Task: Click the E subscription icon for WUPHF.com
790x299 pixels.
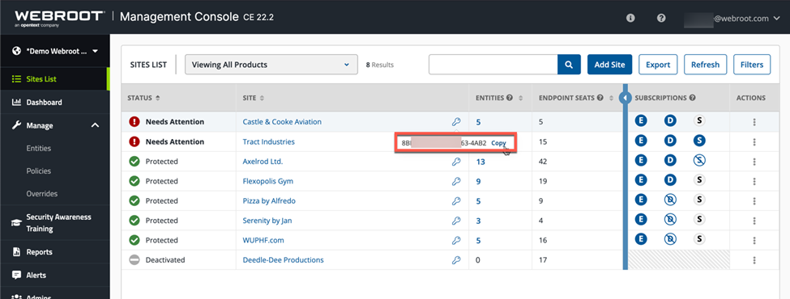Action: click(641, 238)
